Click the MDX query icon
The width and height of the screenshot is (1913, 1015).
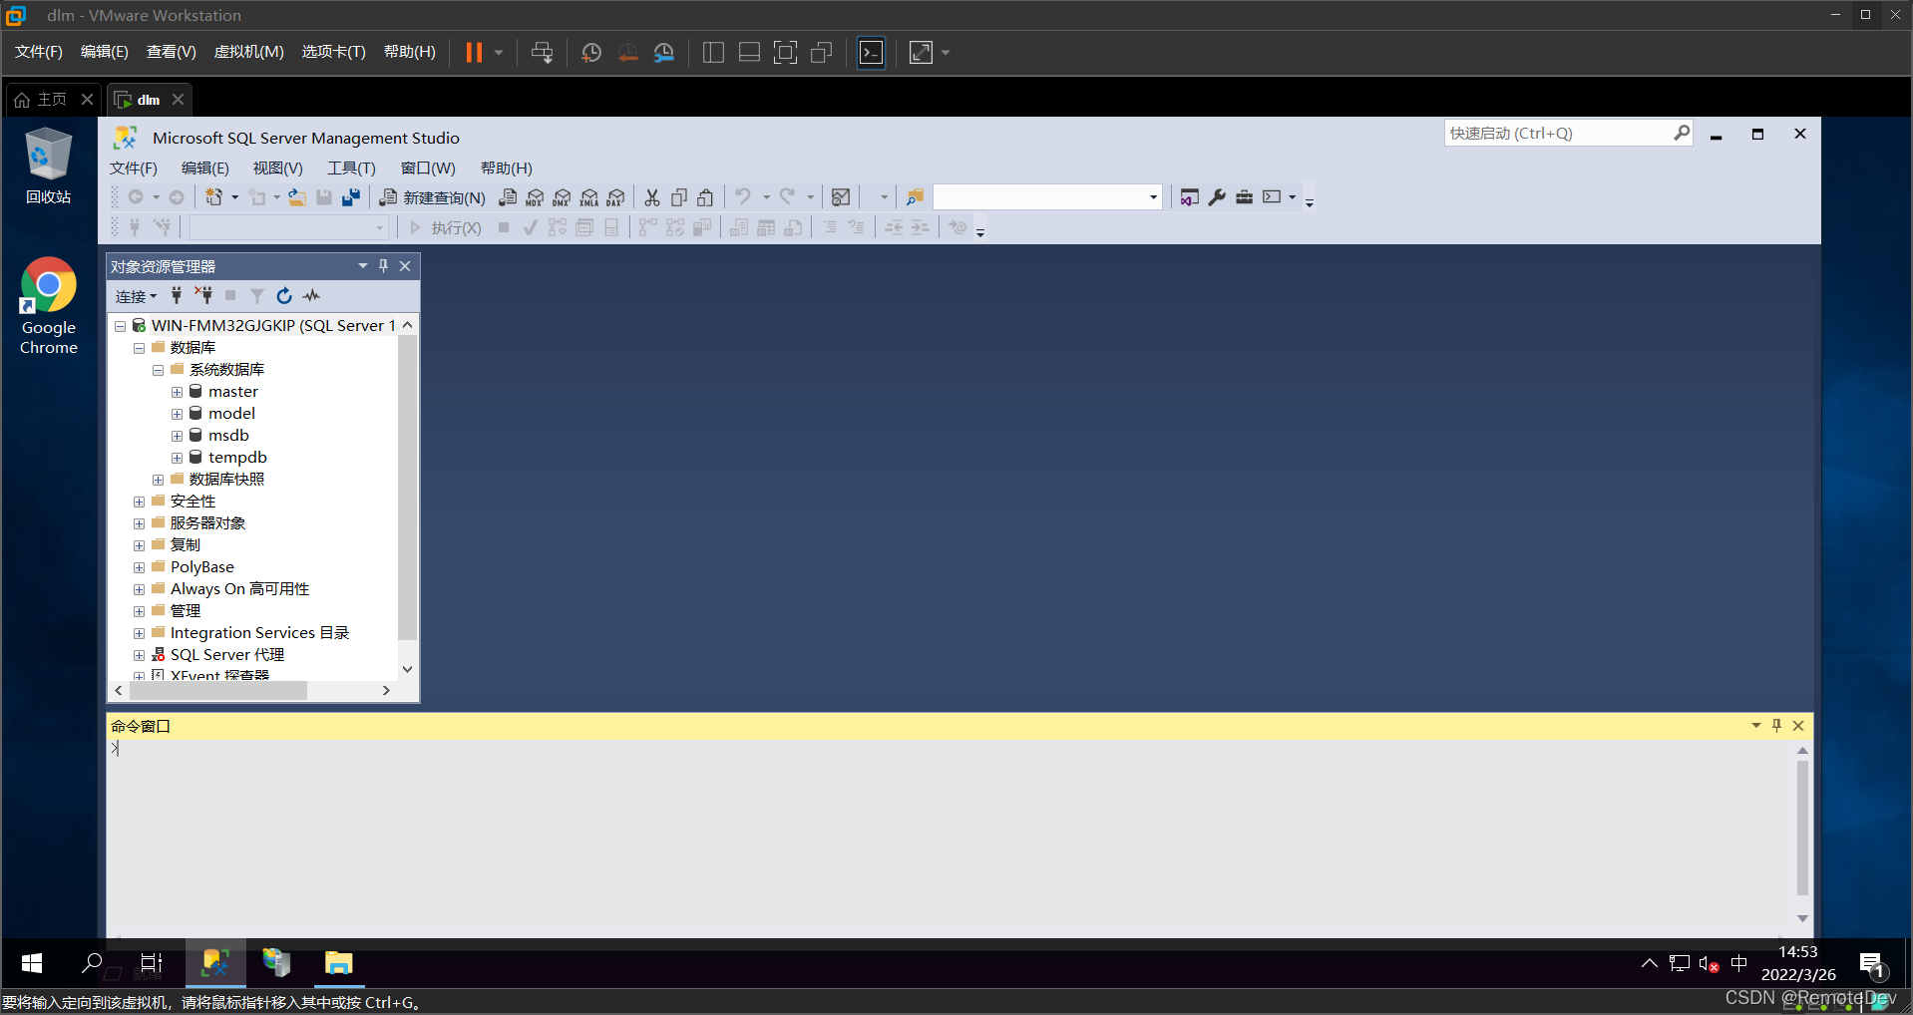coord(536,197)
